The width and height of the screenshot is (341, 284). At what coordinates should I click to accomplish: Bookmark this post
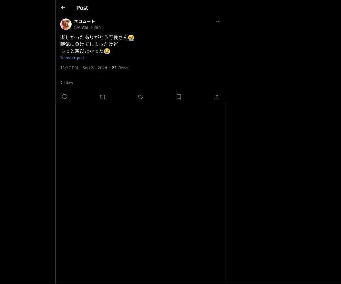(x=179, y=97)
